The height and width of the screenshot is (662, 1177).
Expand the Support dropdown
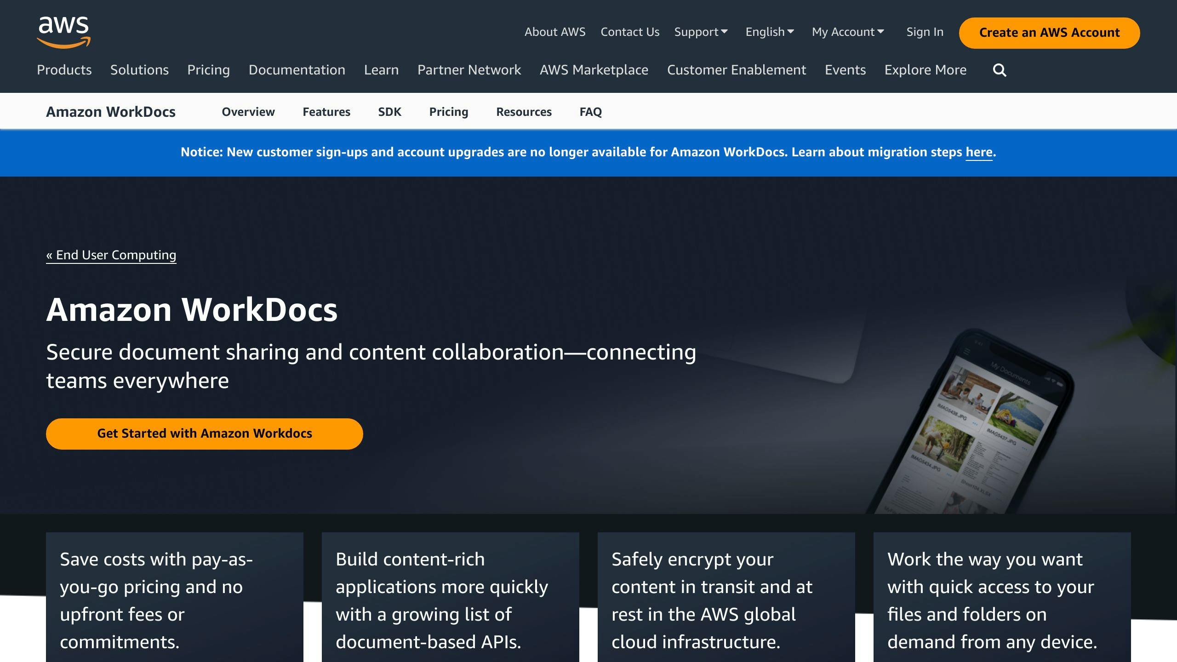point(701,32)
